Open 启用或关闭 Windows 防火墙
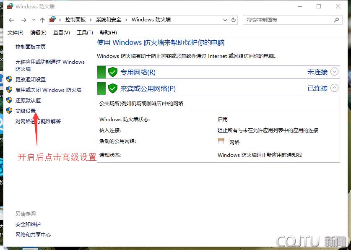 pos(48,90)
